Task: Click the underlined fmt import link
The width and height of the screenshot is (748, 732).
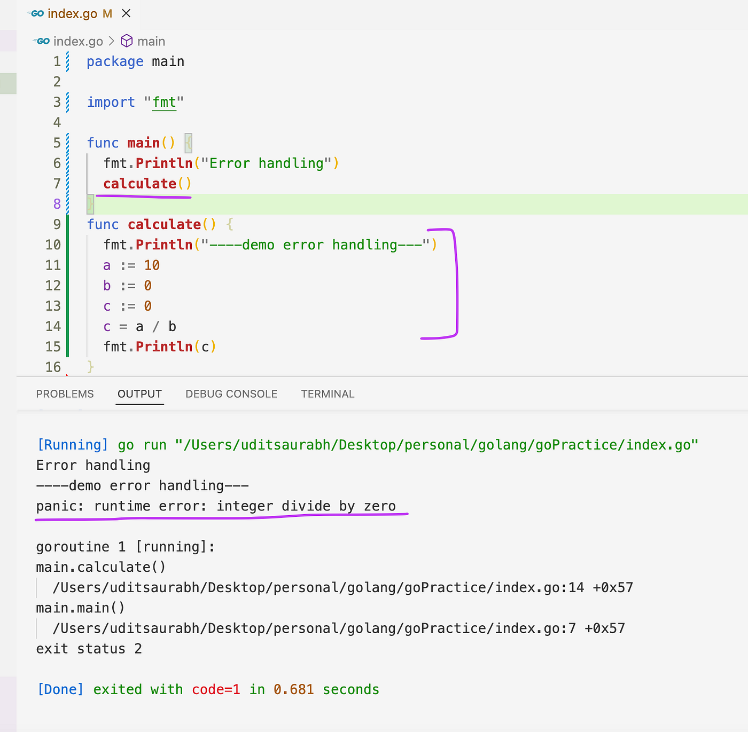Action: point(163,102)
